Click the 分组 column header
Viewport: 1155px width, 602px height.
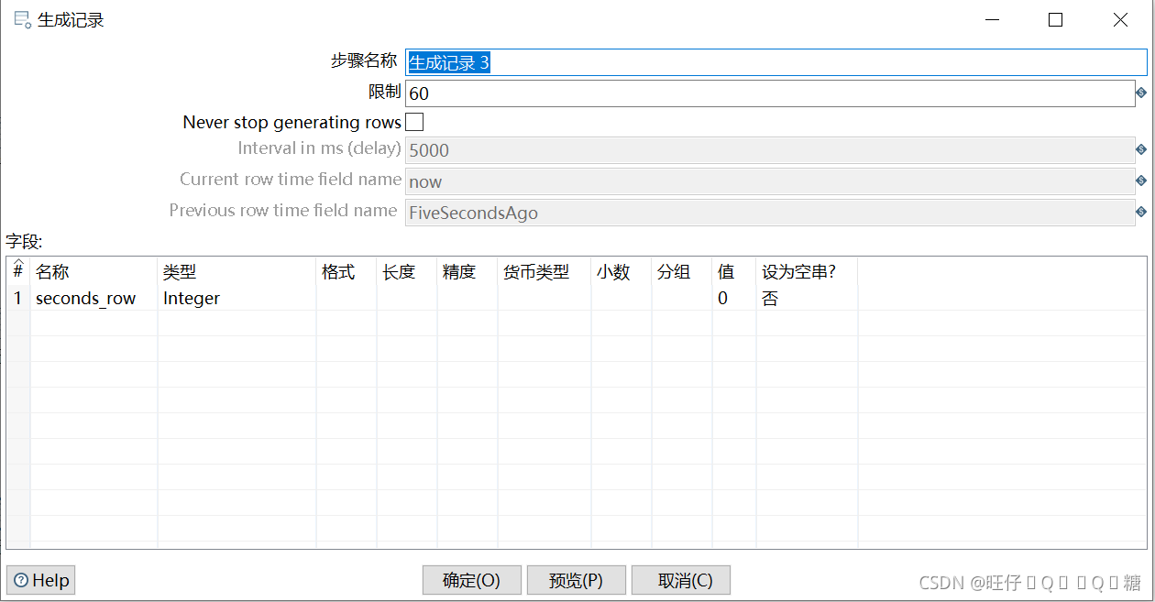point(682,272)
